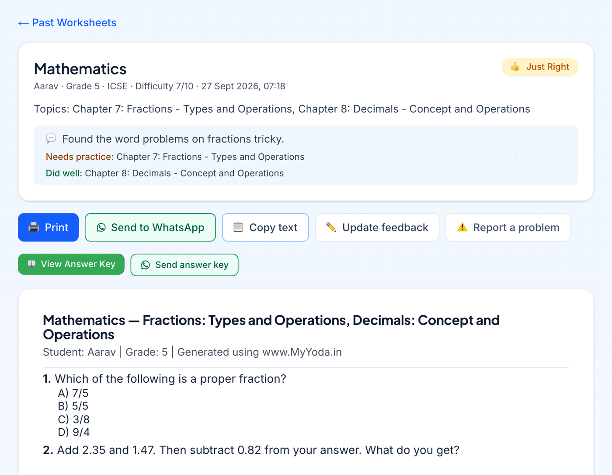
Task: Copy worksheet text
Action: click(265, 227)
